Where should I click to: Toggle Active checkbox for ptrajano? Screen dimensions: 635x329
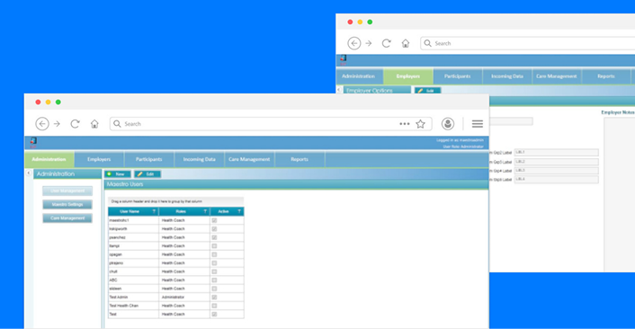214,263
